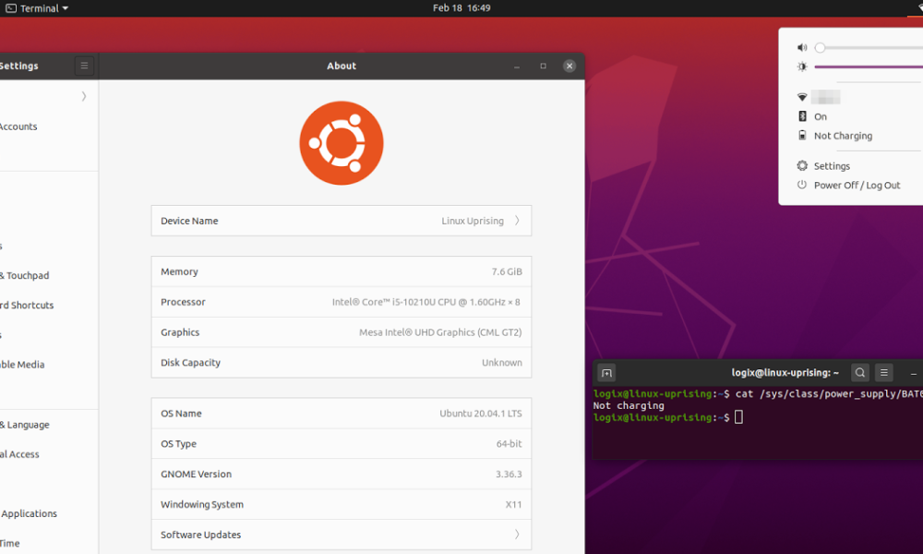923x554 pixels.
Task: Open Software Updates row chevron
Action: click(517, 535)
